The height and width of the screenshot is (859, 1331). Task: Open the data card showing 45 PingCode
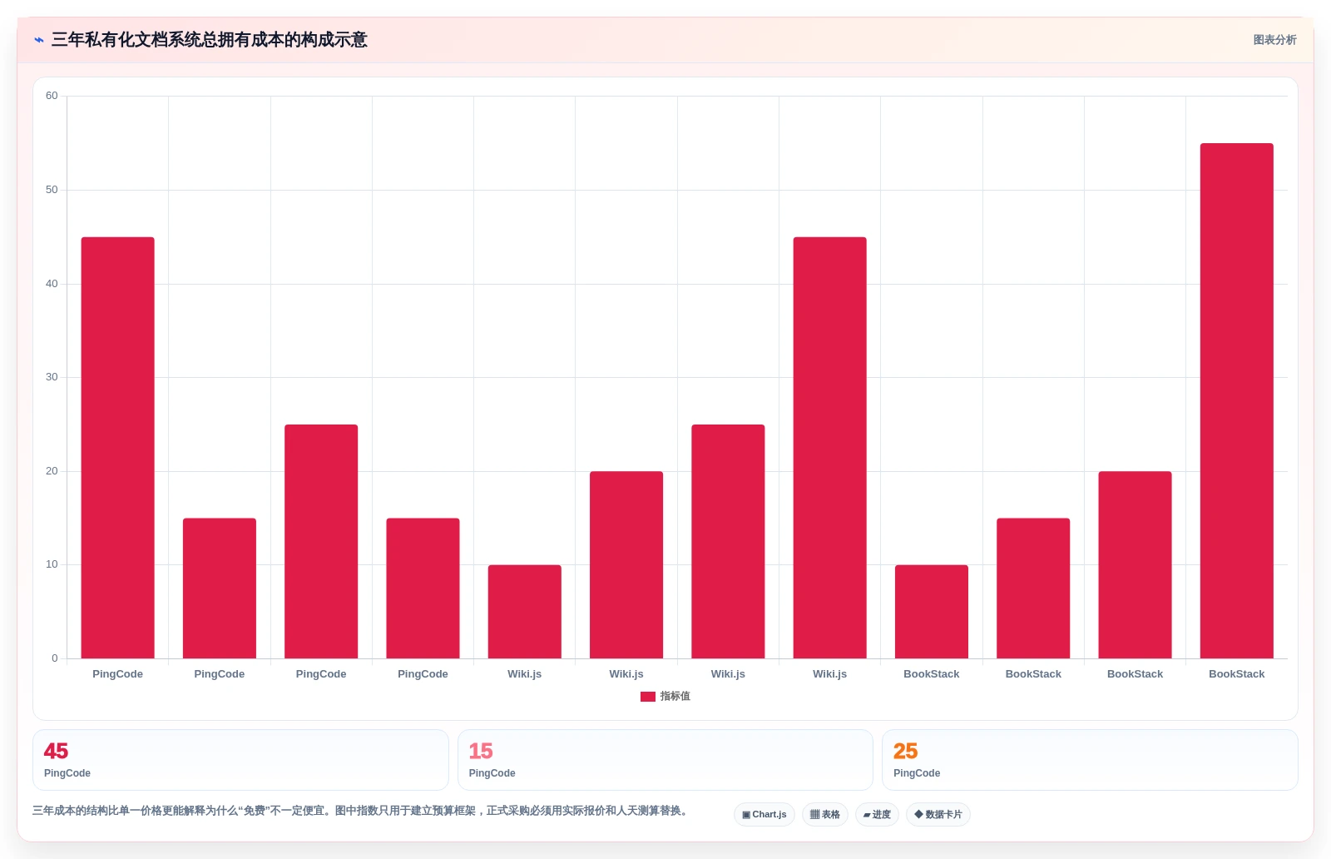240,760
